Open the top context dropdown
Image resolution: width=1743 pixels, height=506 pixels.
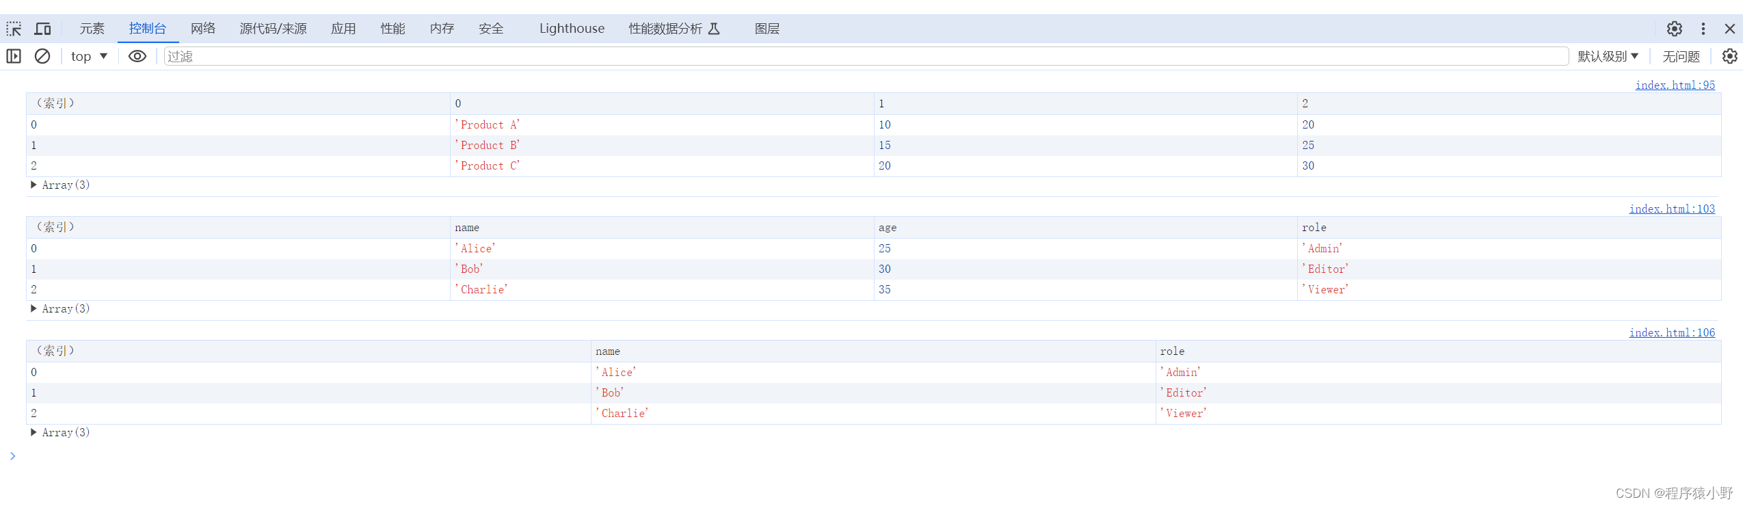point(89,56)
